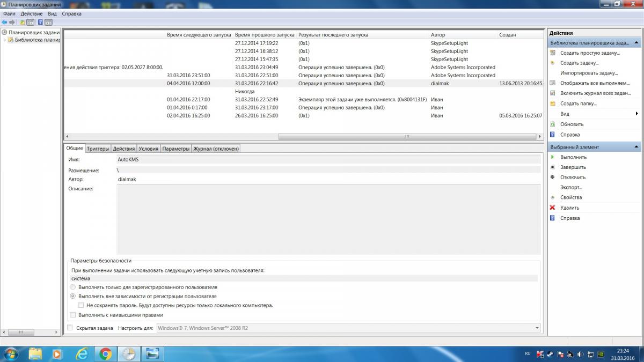
Task: Switch to the Журнал (отключен) tab
Action: [x=216, y=149]
